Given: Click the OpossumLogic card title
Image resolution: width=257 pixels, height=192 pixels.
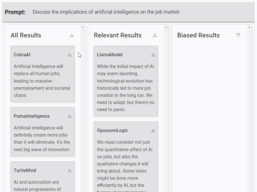Looking at the screenshot, I should click(x=112, y=131).
